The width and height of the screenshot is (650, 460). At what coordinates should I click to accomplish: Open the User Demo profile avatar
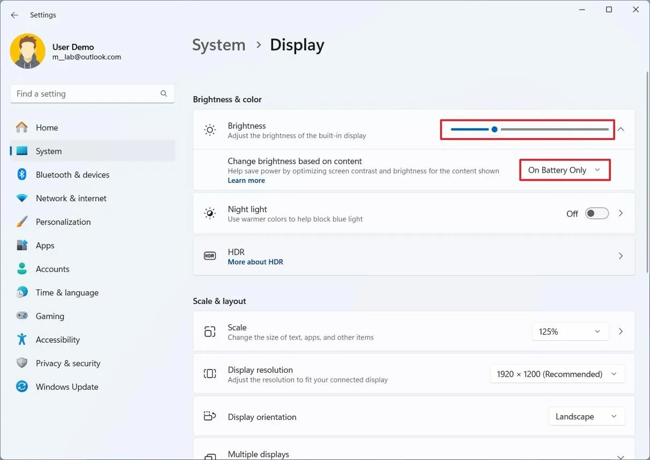pyautogui.click(x=27, y=51)
